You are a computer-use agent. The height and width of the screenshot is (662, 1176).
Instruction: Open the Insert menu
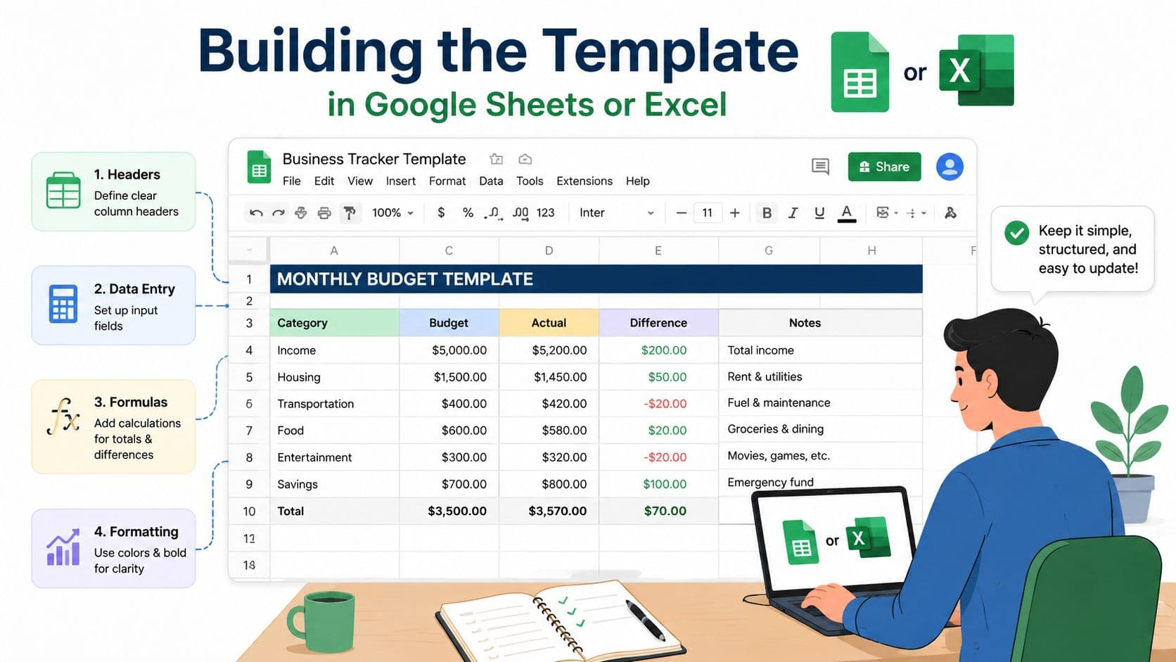[401, 181]
